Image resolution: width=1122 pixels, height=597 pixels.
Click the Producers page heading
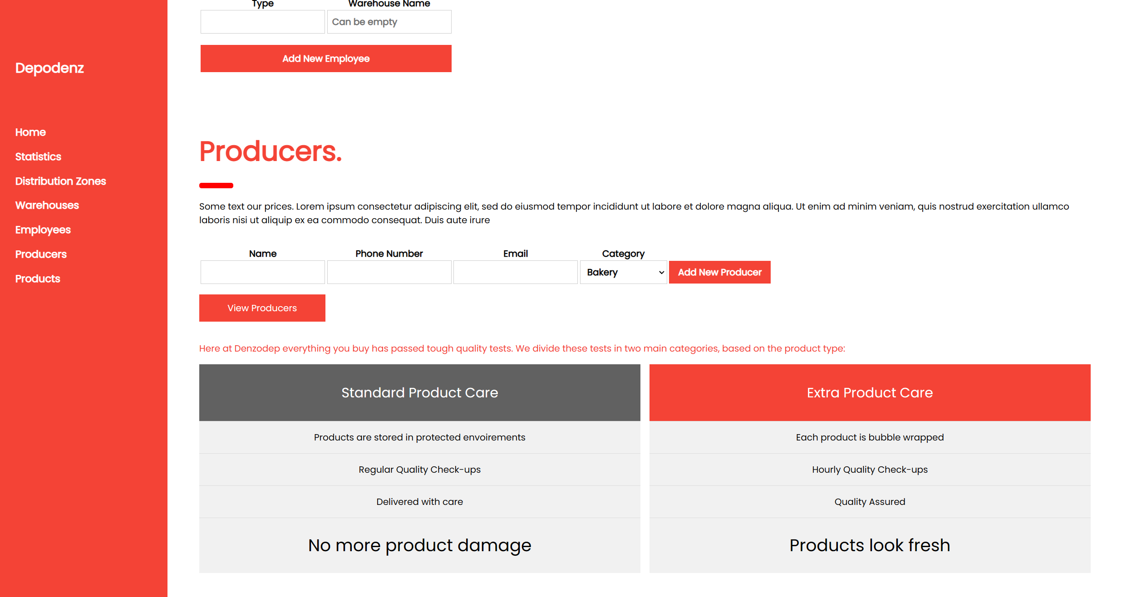[x=271, y=152]
